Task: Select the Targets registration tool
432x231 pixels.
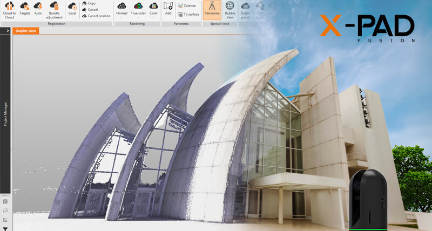Action: click(24, 9)
